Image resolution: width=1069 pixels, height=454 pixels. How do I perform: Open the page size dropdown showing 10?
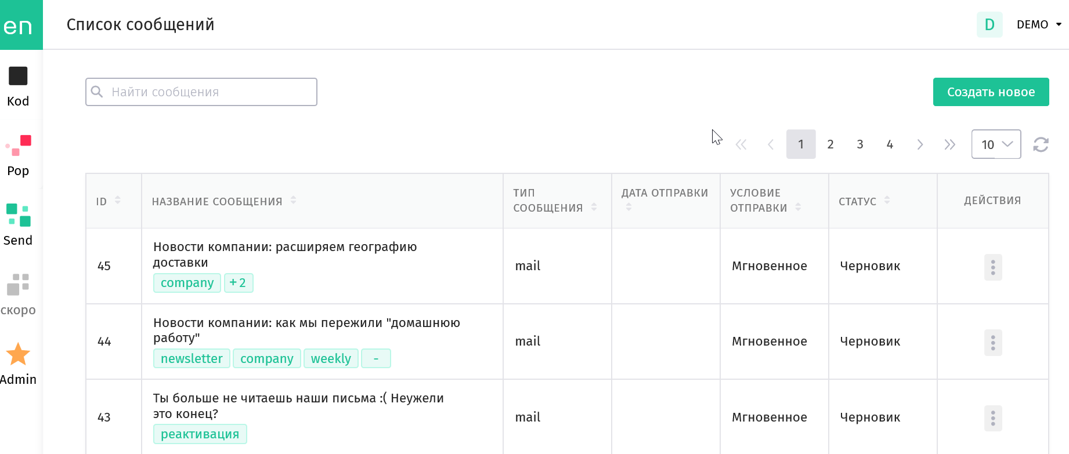pos(996,144)
